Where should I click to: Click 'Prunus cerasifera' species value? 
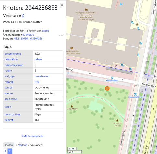pos(44,93)
